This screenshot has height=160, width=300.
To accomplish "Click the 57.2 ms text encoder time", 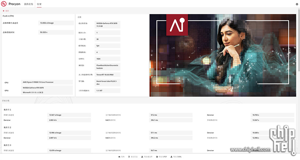I will [171, 115].
